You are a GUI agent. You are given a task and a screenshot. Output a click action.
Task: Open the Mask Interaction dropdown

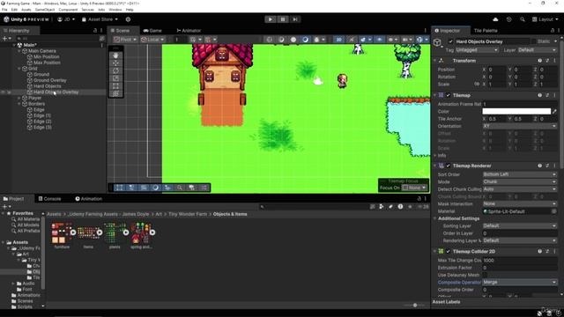pos(520,203)
